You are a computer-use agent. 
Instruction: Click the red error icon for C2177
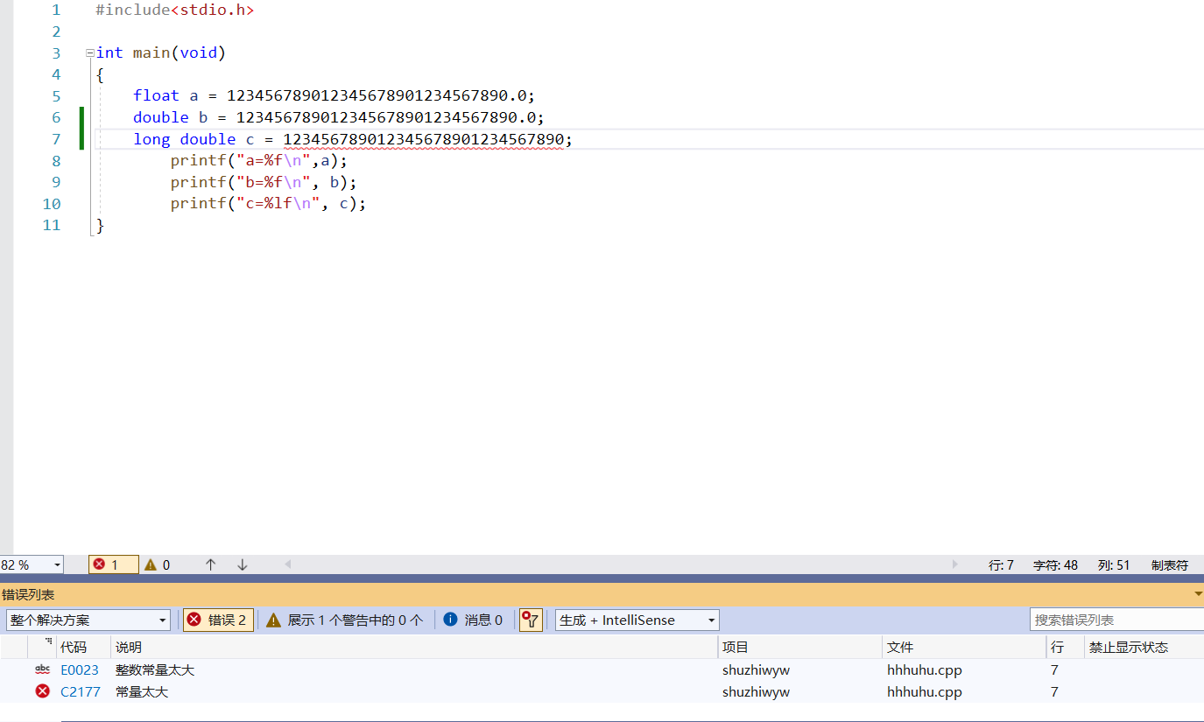pos(42,692)
